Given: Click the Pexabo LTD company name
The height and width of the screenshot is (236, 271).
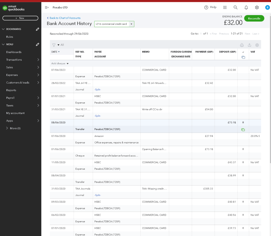Looking at the screenshot, I should click(60, 7).
